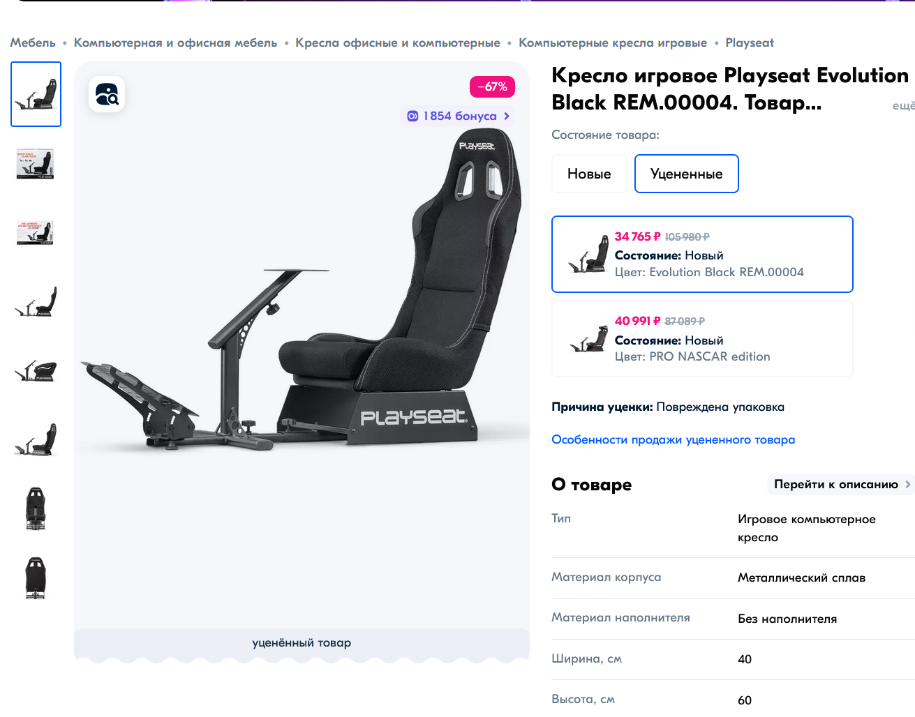915x717 pixels.
Task: Select the last thumbnail showing the seat back
Action: [36, 578]
